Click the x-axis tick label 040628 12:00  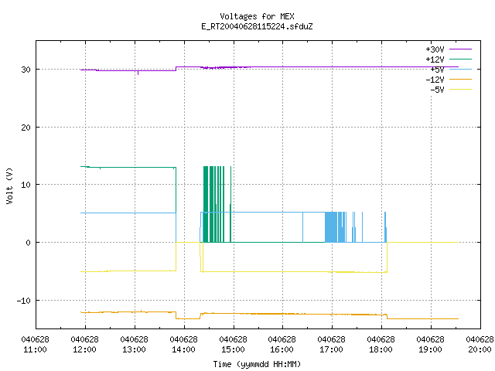tap(84, 345)
